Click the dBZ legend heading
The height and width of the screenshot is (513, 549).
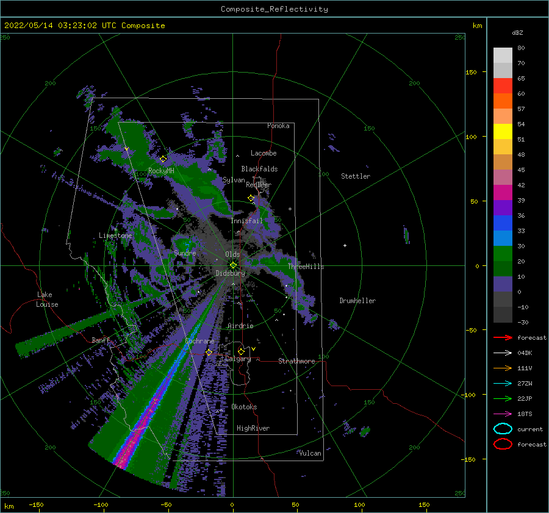(517, 32)
